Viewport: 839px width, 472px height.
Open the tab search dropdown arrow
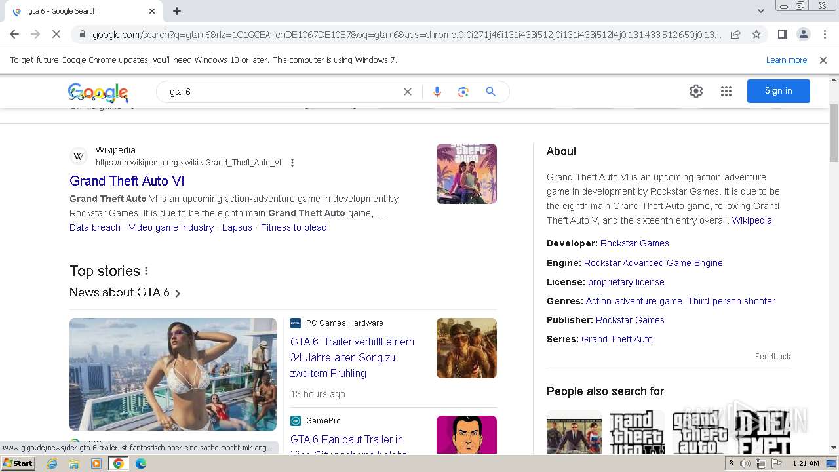point(760,11)
